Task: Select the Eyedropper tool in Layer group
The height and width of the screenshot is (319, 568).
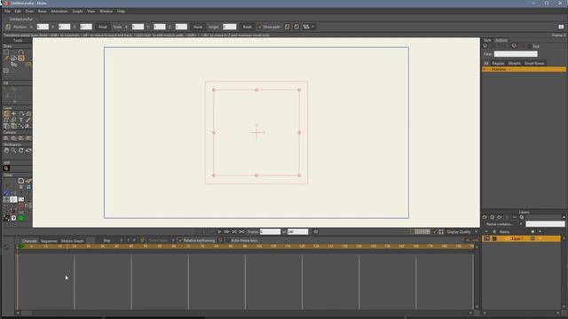Action: [28, 120]
